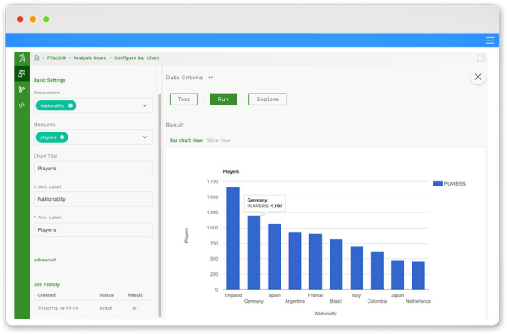Open Fifa2019 breadcrumb link

[57, 57]
